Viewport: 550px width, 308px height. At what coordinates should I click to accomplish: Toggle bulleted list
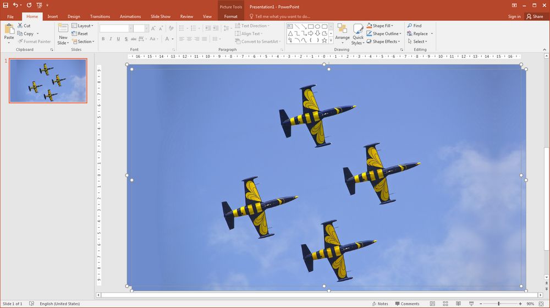pyautogui.click(x=183, y=28)
